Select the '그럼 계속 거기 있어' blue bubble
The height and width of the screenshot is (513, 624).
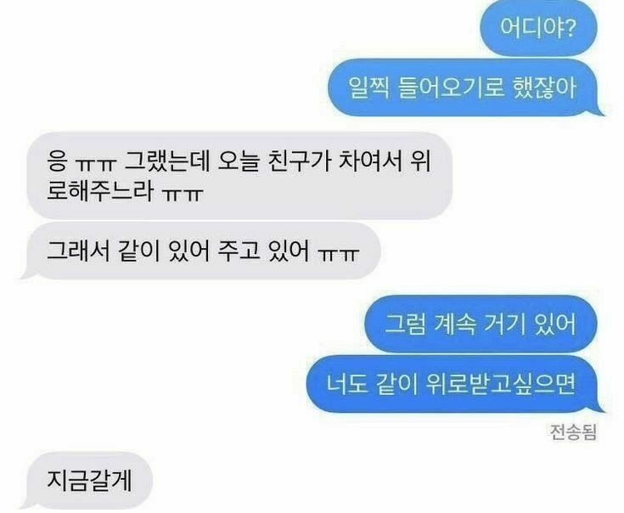pos(481,324)
